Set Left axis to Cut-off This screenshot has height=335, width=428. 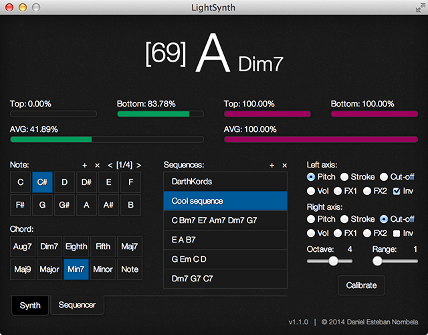(x=384, y=177)
